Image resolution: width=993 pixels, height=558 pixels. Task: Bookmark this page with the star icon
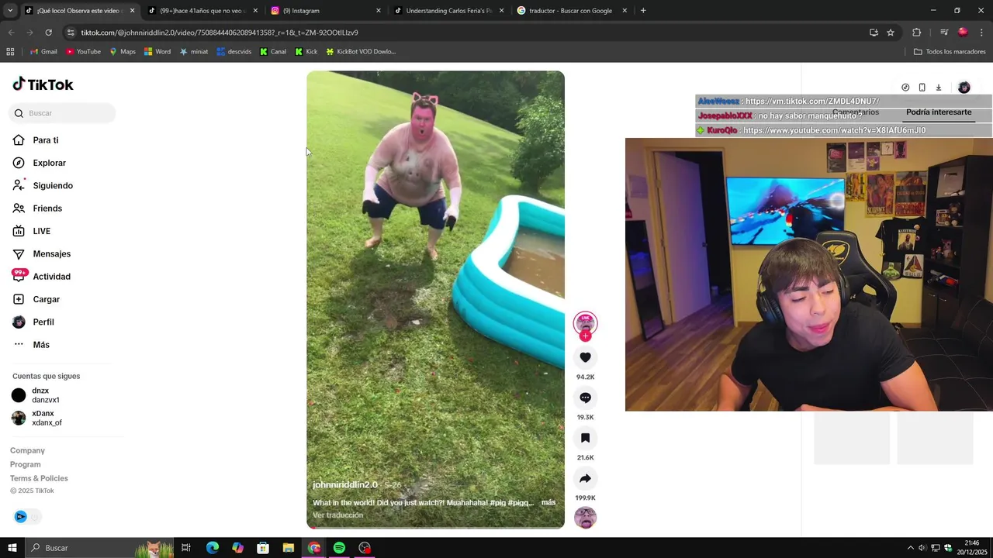[x=891, y=33]
